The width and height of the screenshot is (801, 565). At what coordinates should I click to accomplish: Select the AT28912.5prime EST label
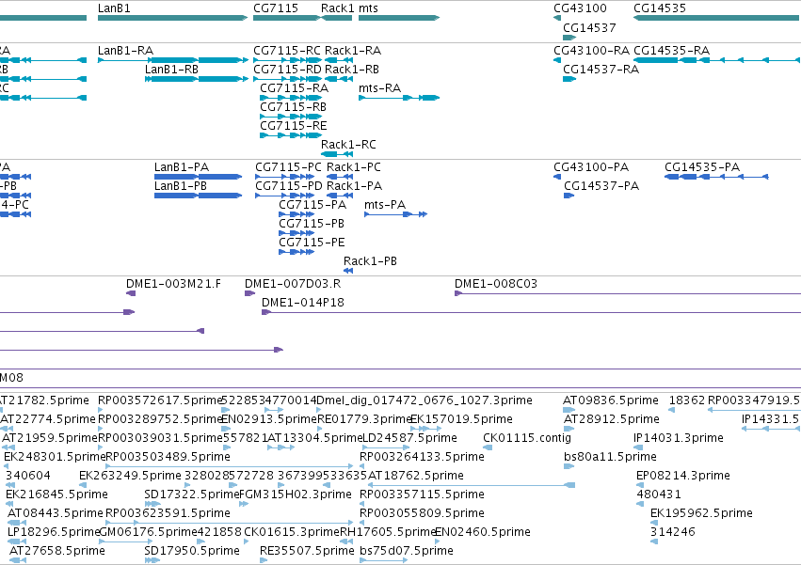[612, 419]
